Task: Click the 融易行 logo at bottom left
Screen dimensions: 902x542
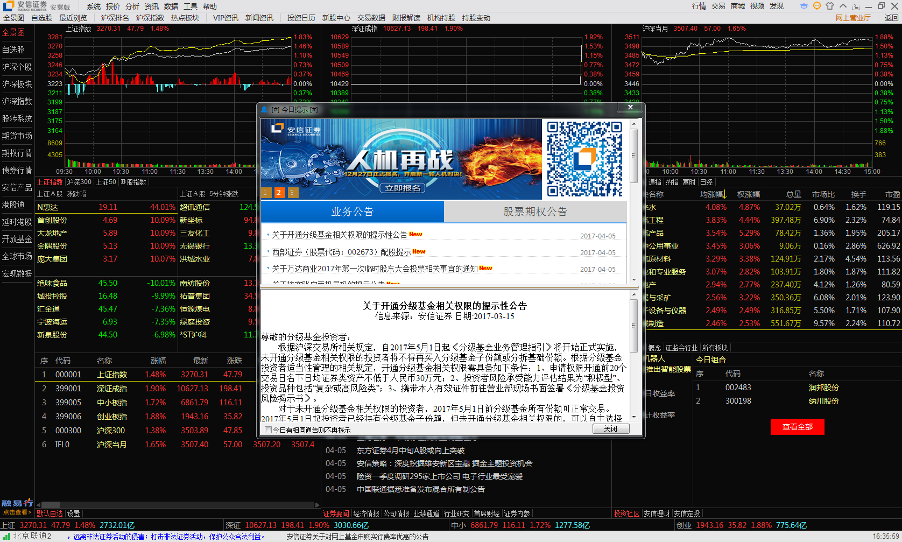Action: click(x=17, y=503)
